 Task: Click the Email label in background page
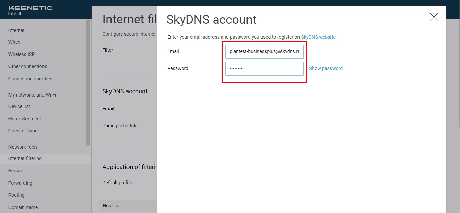(108, 109)
